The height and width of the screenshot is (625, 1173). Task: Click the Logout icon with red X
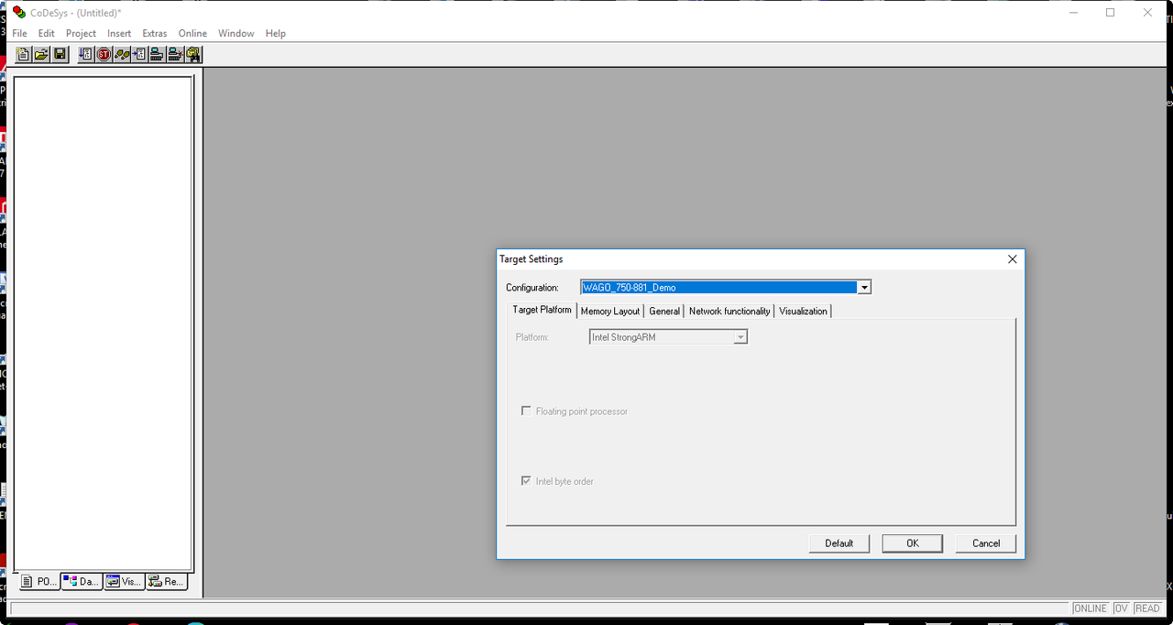coord(175,55)
